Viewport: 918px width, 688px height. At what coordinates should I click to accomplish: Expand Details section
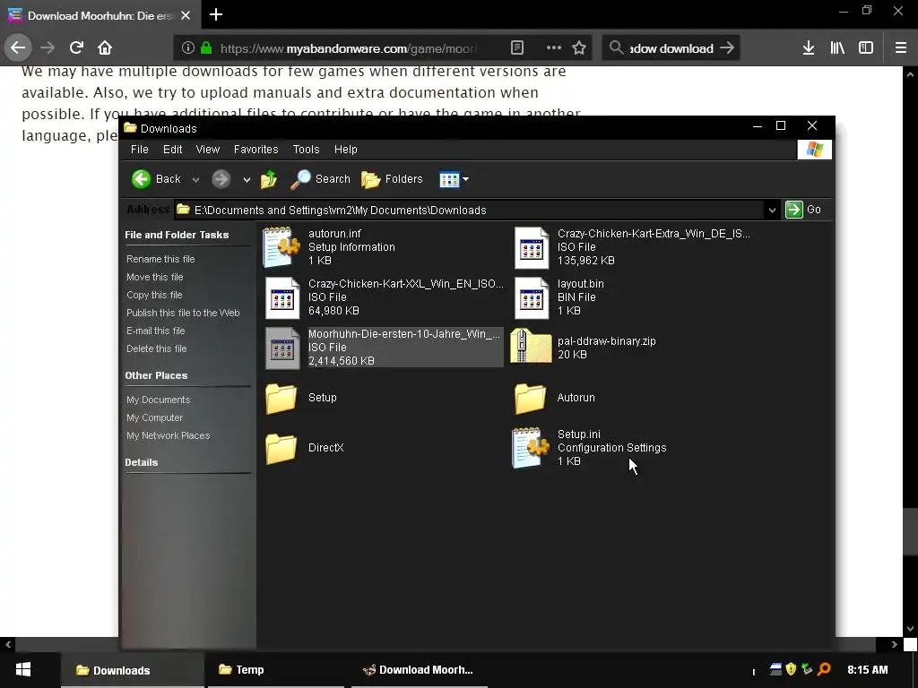coord(141,462)
